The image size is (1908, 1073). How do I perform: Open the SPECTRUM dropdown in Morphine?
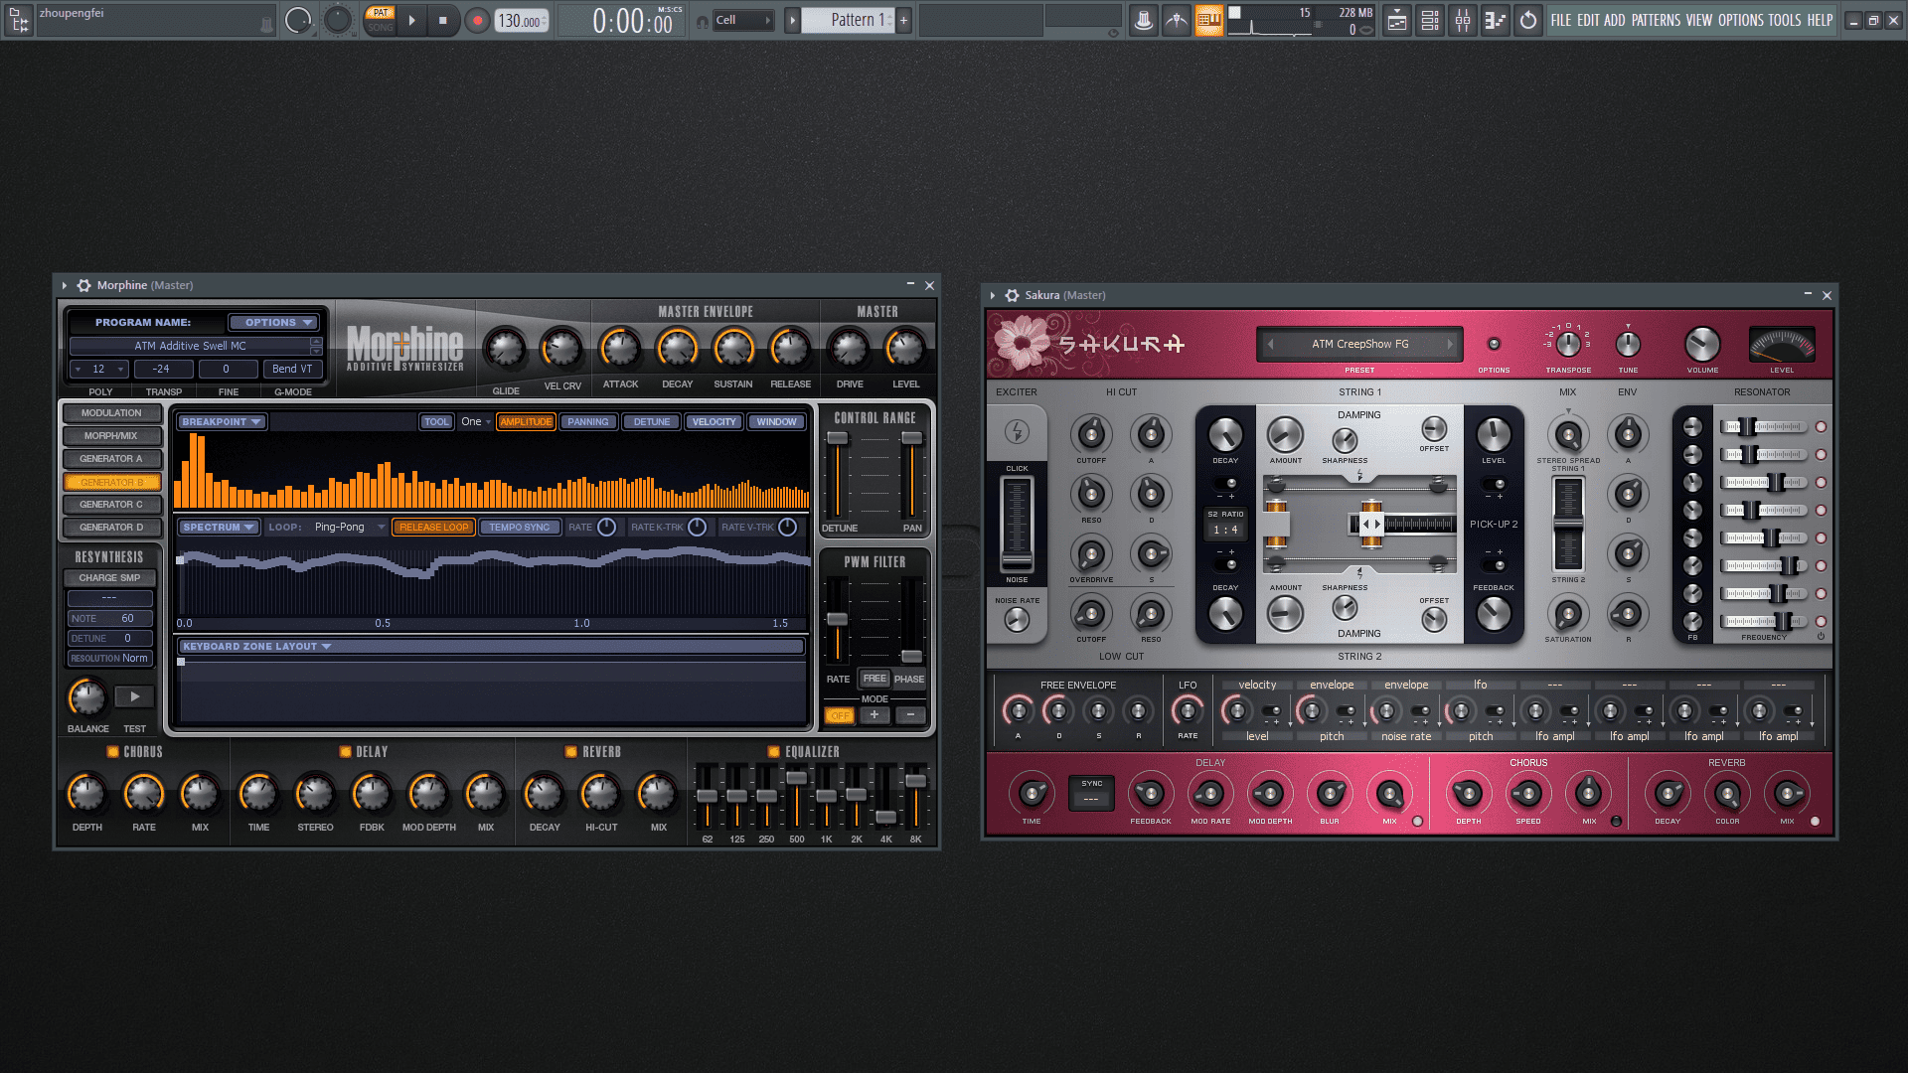pos(219,528)
